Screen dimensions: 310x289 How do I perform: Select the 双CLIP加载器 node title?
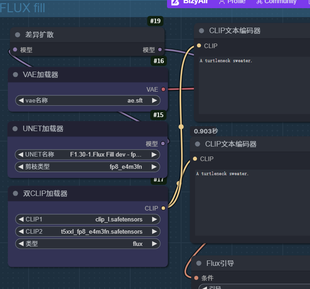(x=45, y=193)
